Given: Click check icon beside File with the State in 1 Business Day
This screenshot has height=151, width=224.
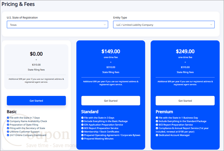Looking at the screenshot, I should (x=157, y=118).
